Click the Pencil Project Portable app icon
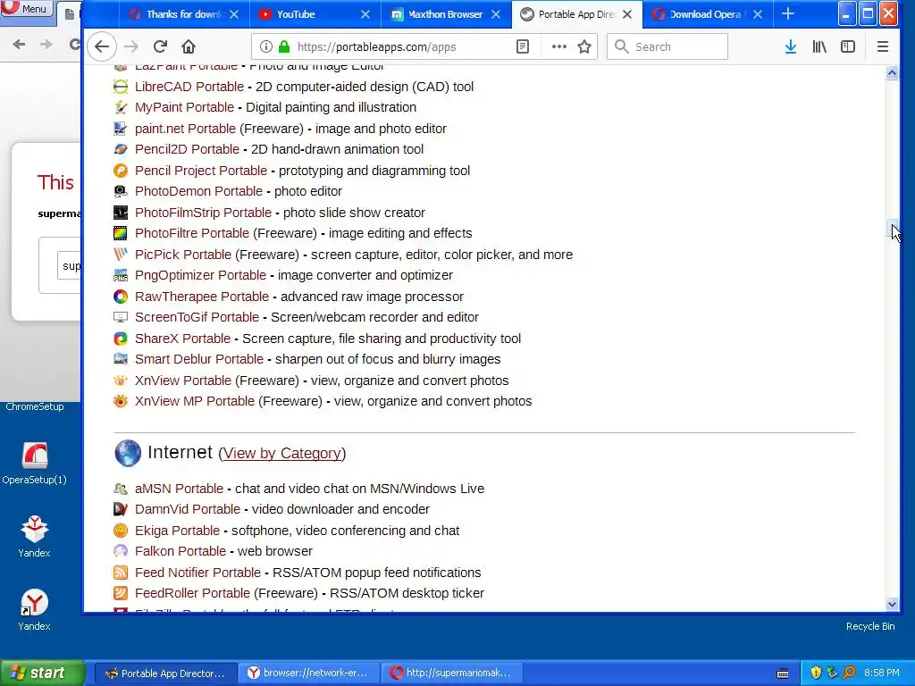Screen dimensions: 915x686 [121, 171]
